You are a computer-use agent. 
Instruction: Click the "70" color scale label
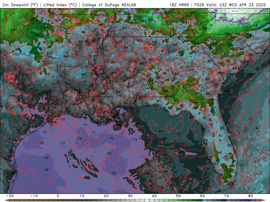[226, 196]
